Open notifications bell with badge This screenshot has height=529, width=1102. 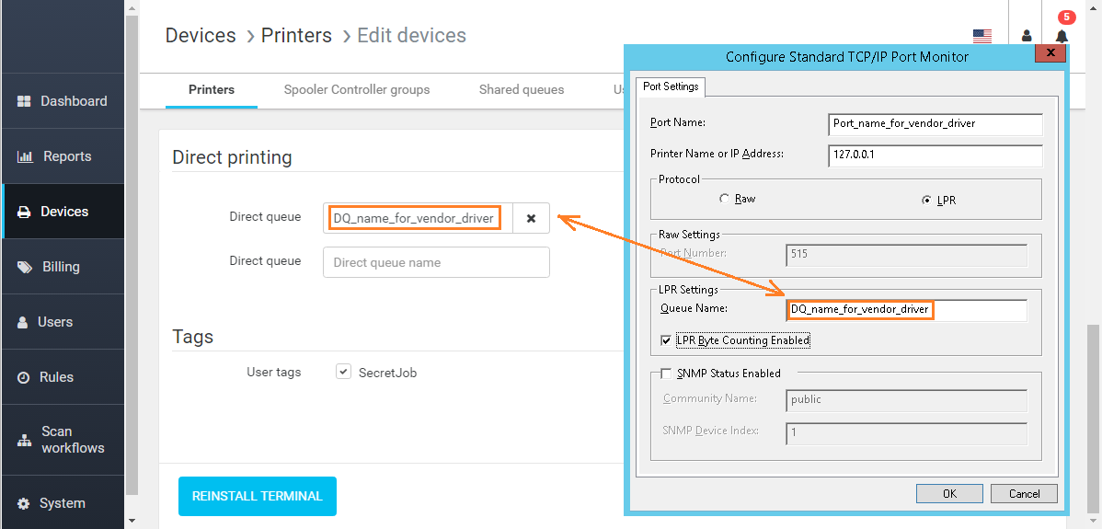click(1062, 36)
